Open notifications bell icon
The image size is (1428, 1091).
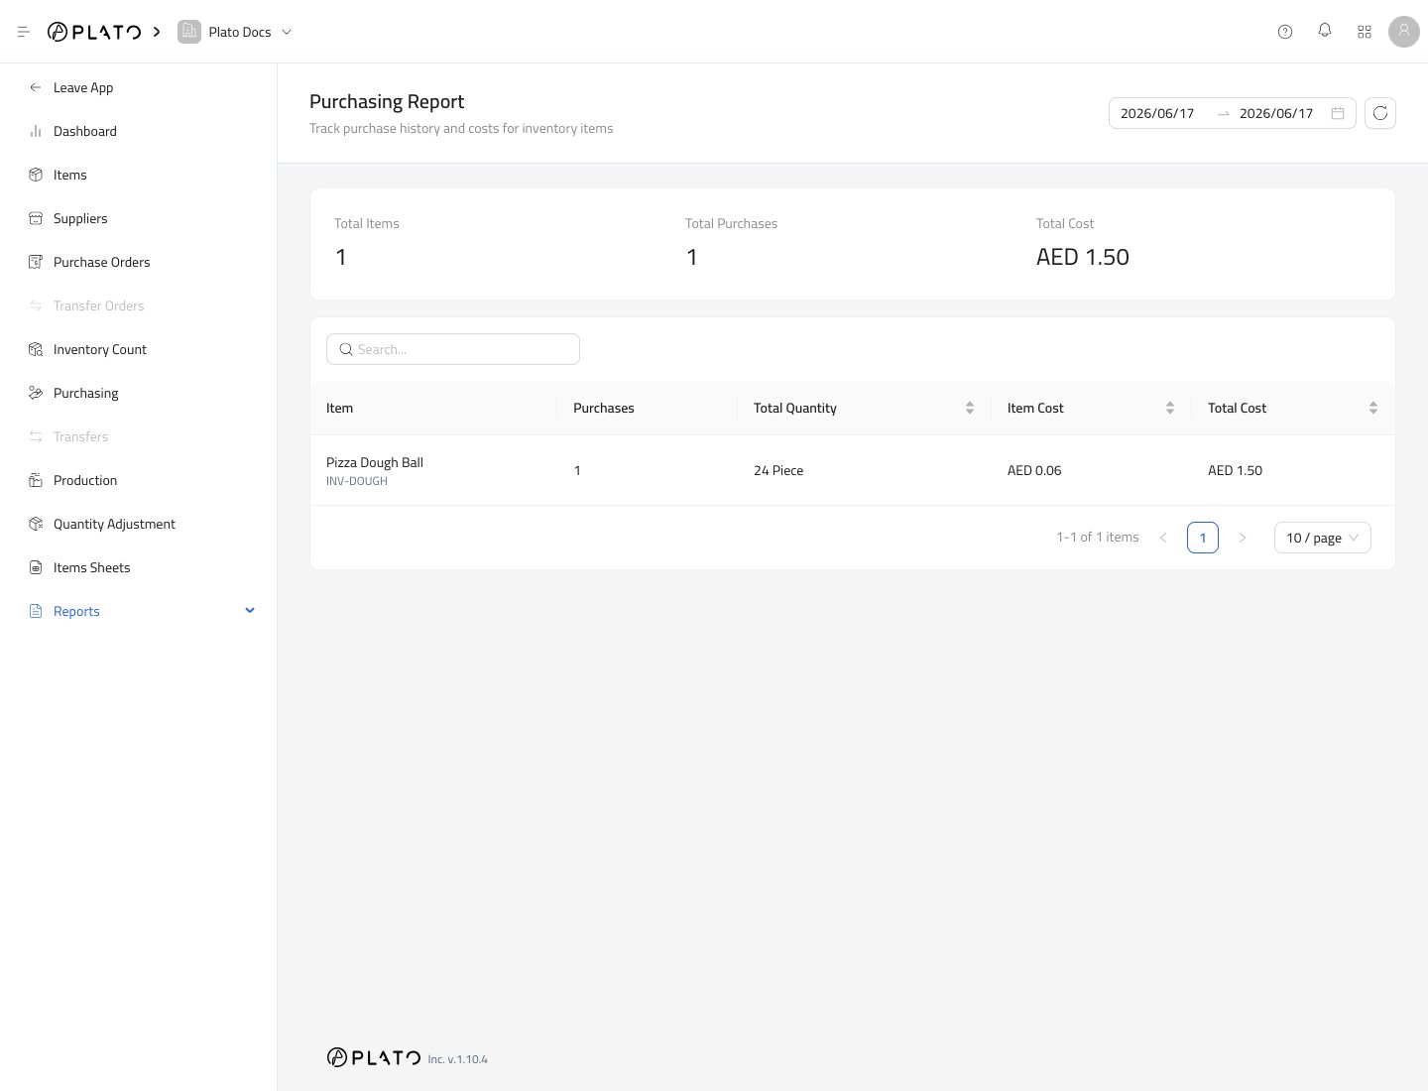[x=1325, y=31]
